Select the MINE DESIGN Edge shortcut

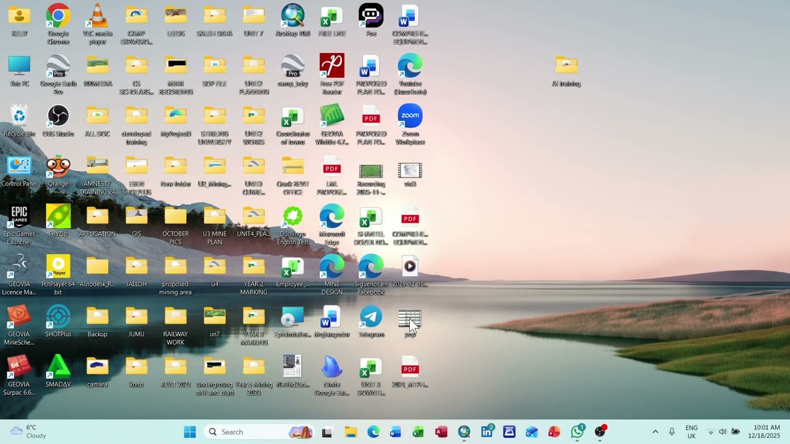[x=332, y=275]
